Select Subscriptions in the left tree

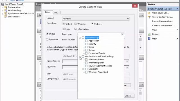14,17
